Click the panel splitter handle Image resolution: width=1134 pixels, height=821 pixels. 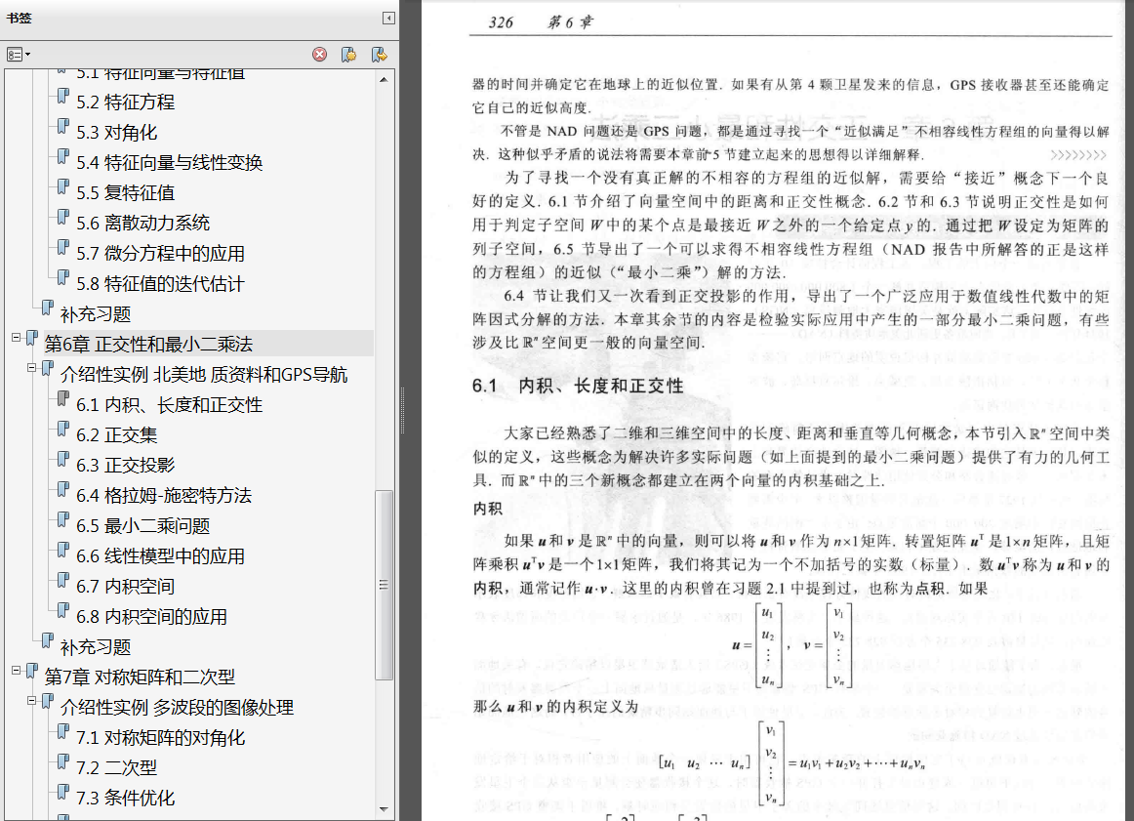[x=403, y=410]
